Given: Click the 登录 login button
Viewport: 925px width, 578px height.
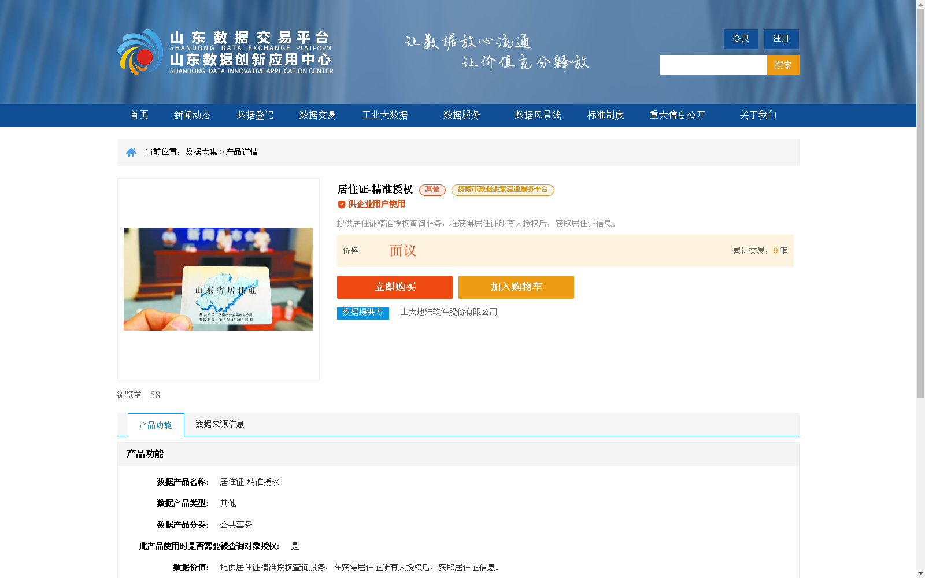Looking at the screenshot, I should pos(741,39).
